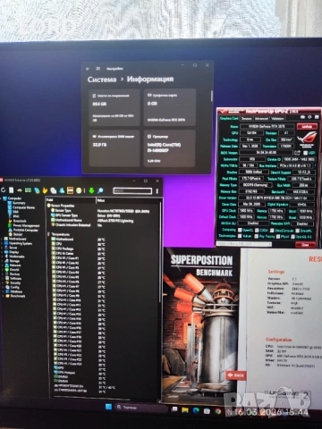Select Computer Name in AIDA64 tree
The image size is (322, 429).
[23, 207]
